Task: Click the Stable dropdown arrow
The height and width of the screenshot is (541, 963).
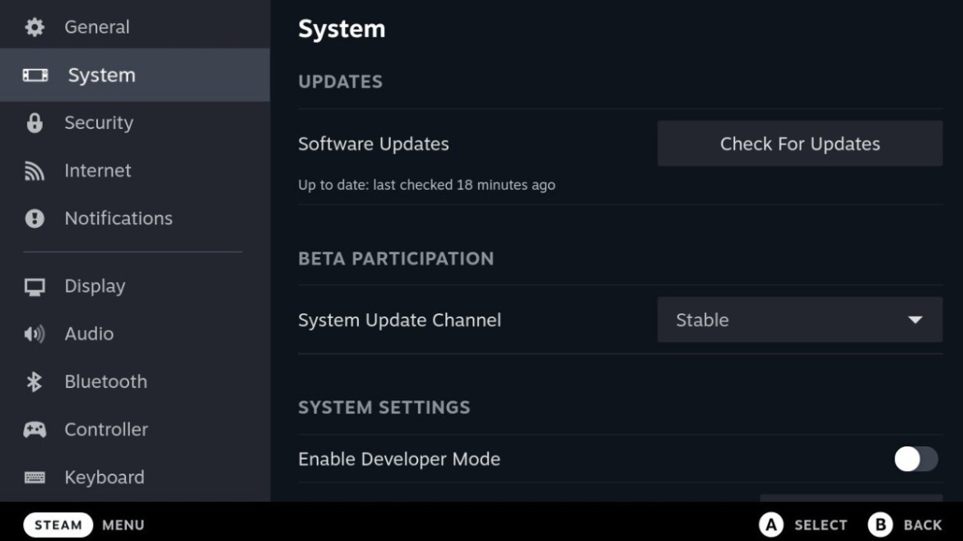Action: coord(914,320)
